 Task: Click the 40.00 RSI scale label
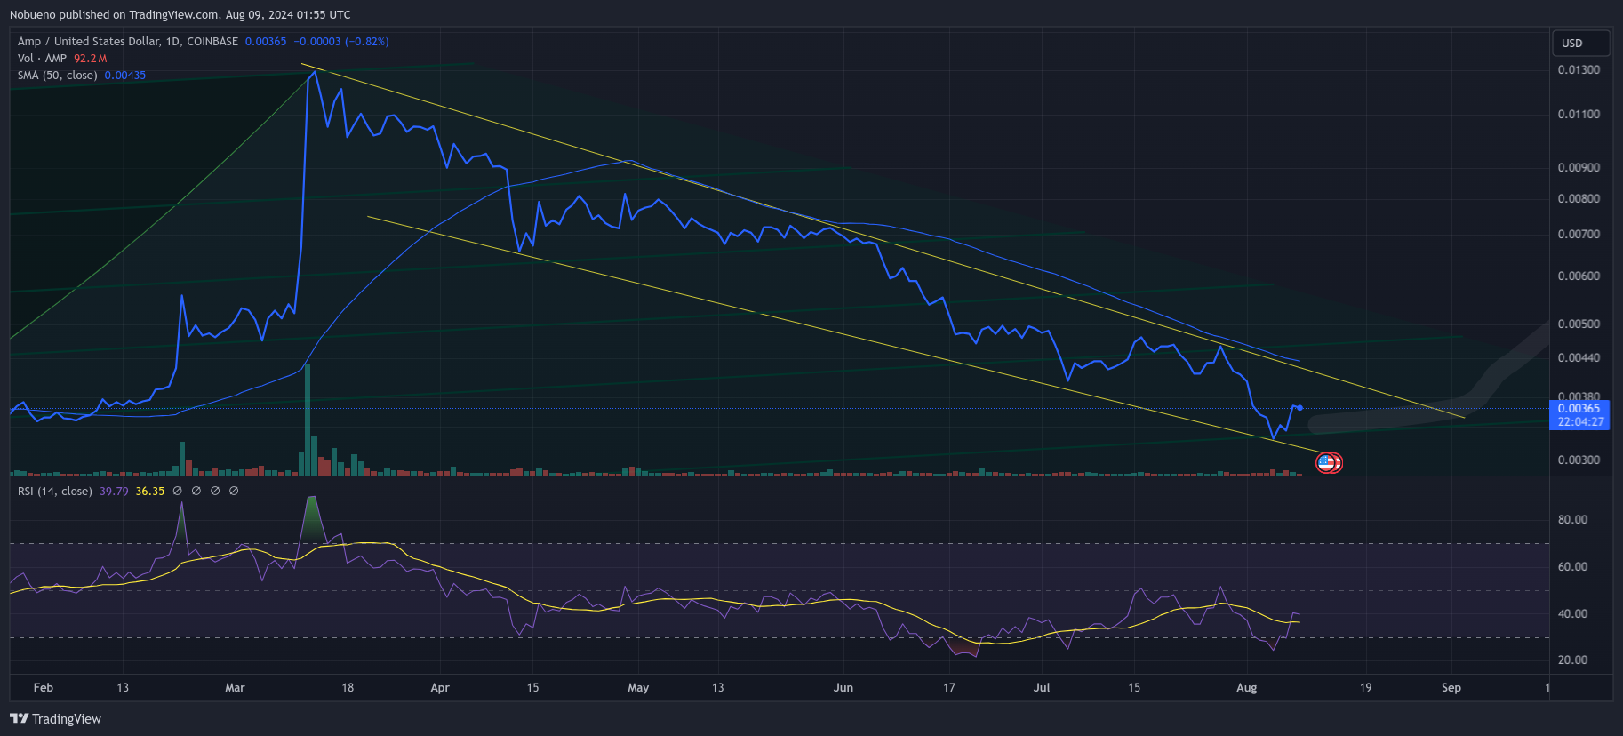click(1572, 613)
